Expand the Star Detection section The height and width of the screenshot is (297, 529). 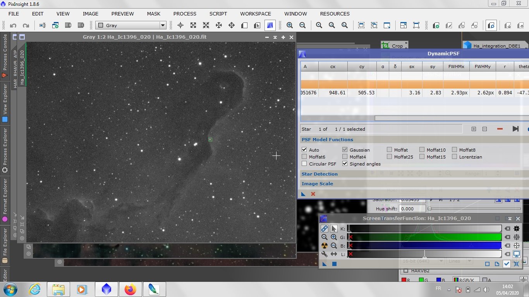click(x=319, y=174)
